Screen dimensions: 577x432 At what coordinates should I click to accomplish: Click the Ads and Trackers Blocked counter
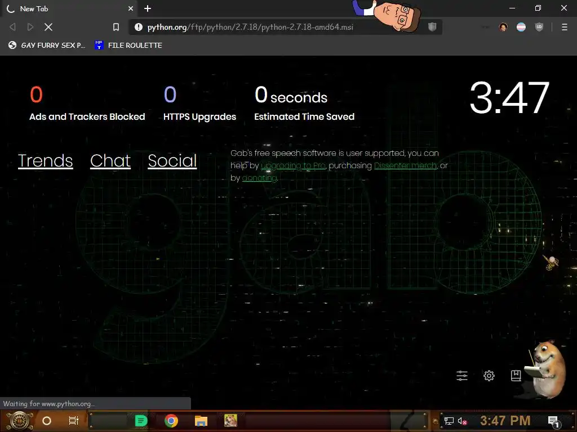[x=87, y=103]
